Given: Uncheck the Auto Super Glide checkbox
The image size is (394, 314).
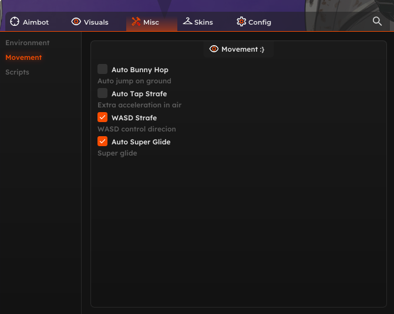Looking at the screenshot, I should [x=103, y=141].
